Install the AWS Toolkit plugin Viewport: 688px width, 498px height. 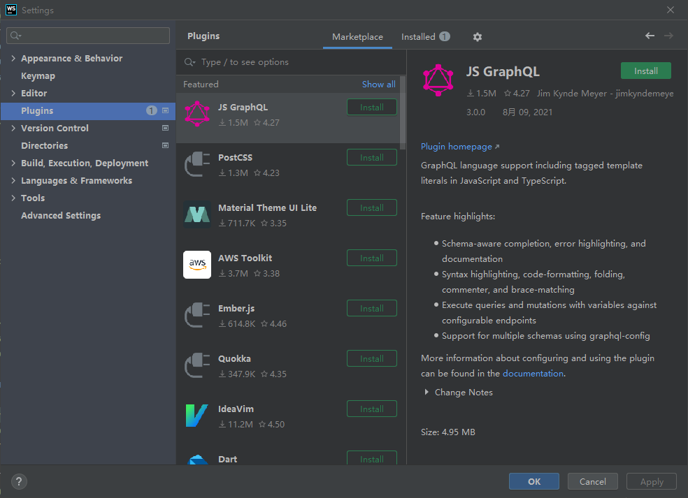click(x=372, y=258)
